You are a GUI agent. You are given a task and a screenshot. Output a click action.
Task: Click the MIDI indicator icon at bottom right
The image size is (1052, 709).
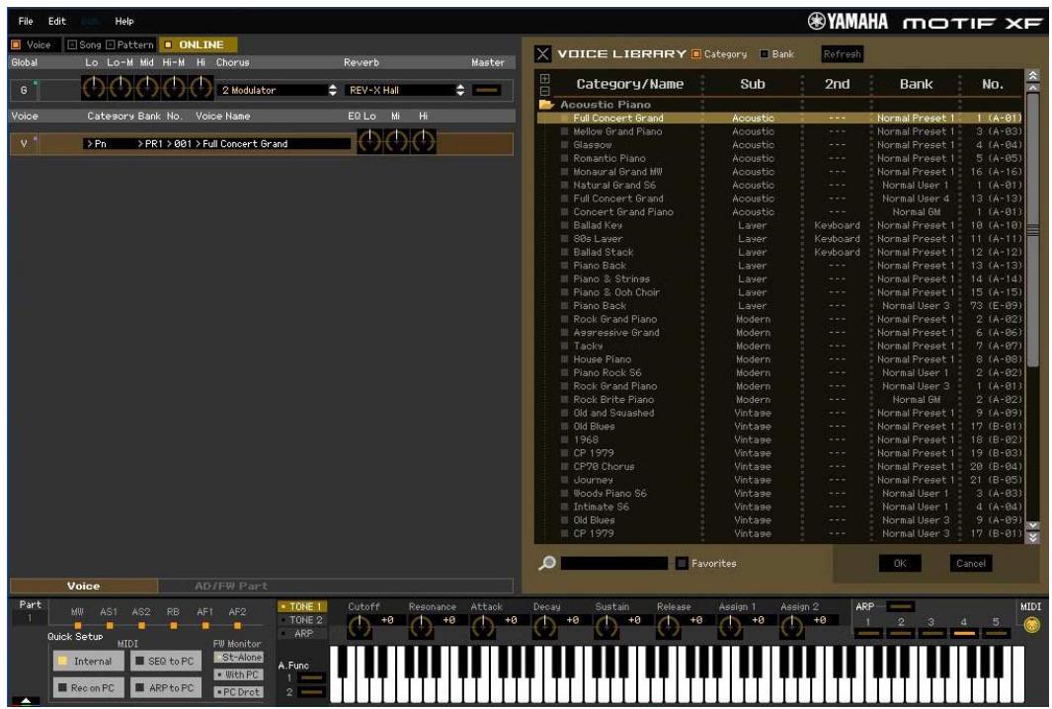[1031, 625]
